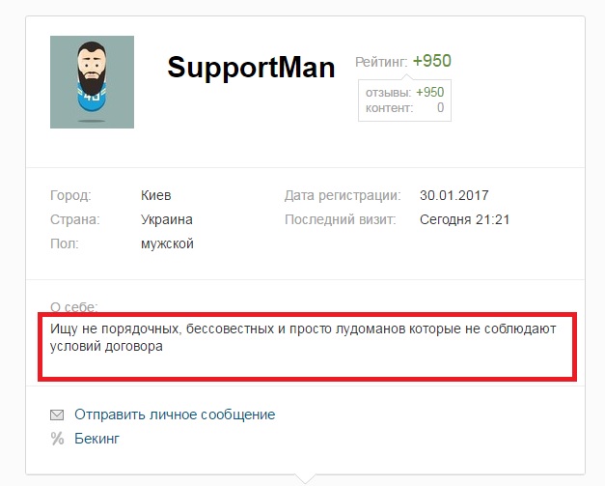This screenshot has height=486, width=605.
Task: Select the SupportMan username heading
Action: (251, 68)
